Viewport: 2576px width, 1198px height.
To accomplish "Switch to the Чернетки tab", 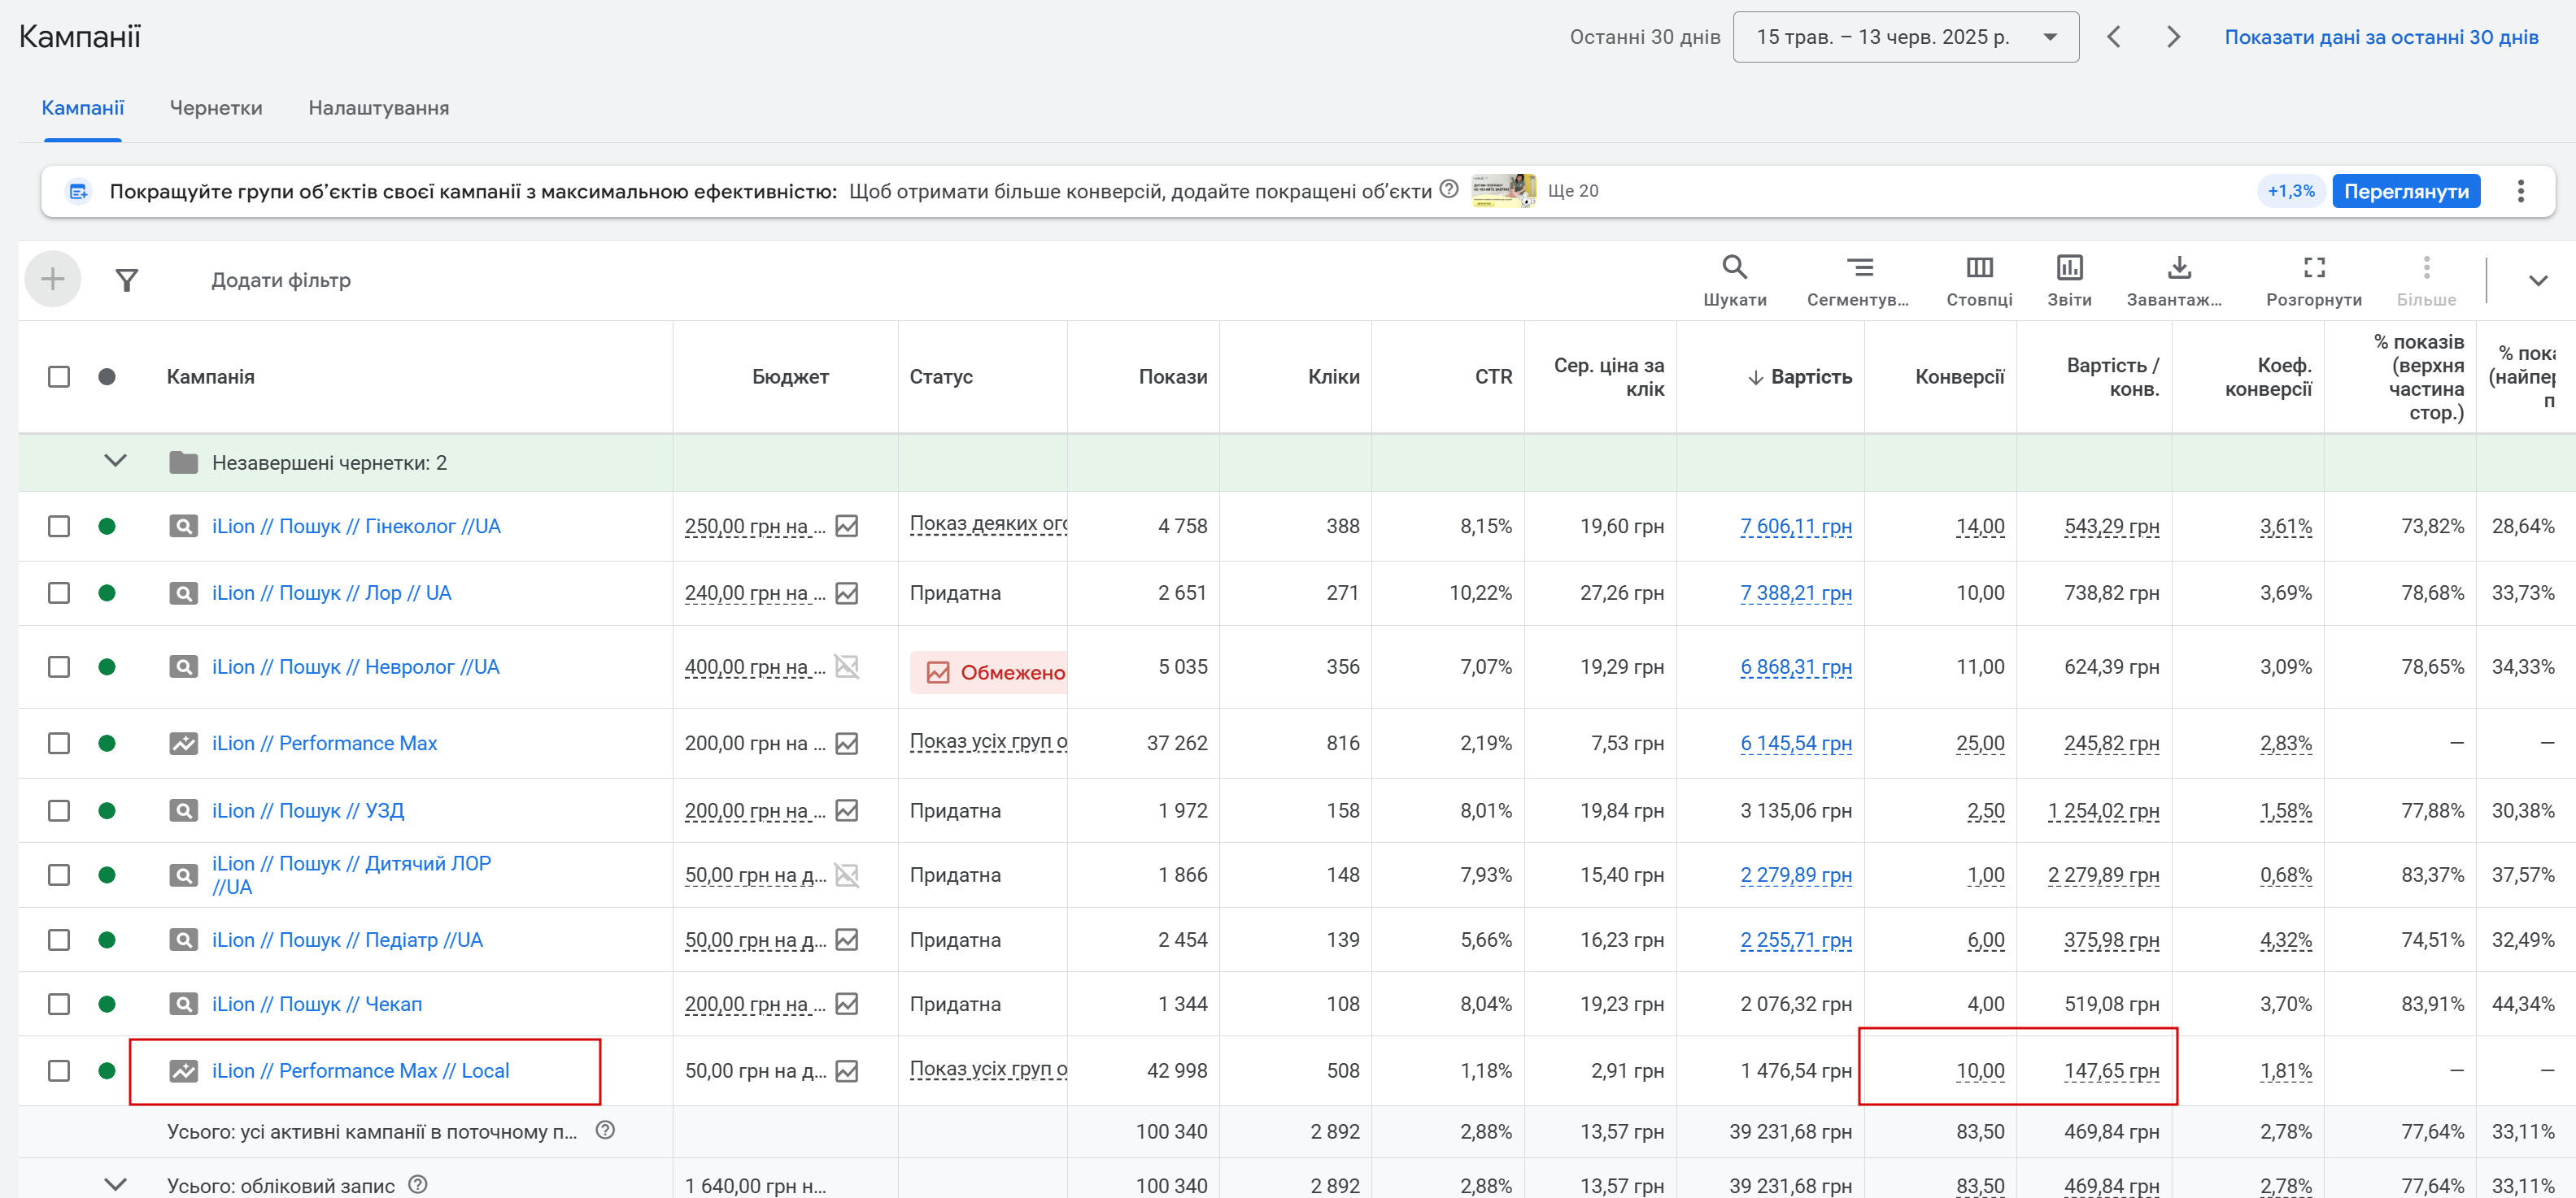I will [x=215, y=108].
